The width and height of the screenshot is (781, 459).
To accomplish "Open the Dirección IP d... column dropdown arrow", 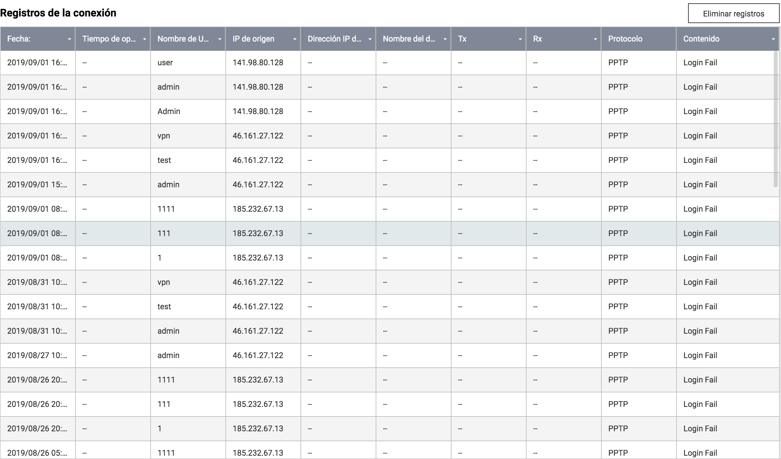I will (370, 39).
